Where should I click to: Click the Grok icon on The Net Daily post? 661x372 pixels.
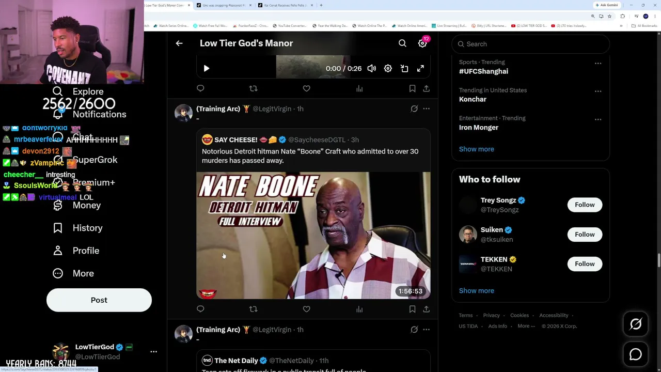click(x=414, y=330)
